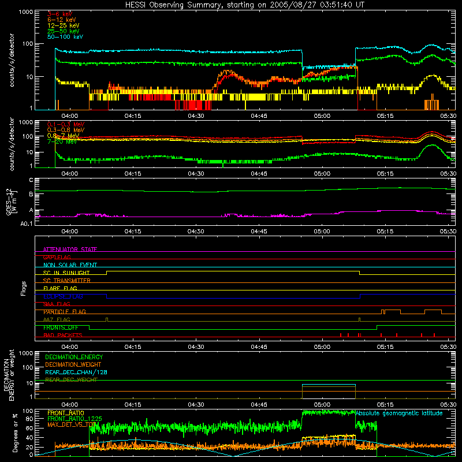The height and width of the screenshot is (462, 462).
Task: Click the 80 y-axis label of bottom panel
Action: pos(29,419)
